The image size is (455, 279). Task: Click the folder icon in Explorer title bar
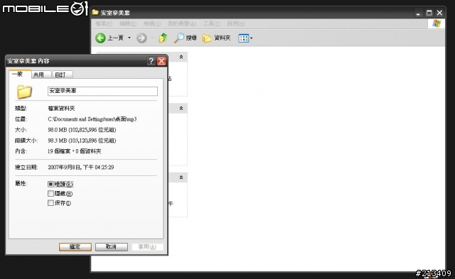pyautogui.click(x=95, y=13)
